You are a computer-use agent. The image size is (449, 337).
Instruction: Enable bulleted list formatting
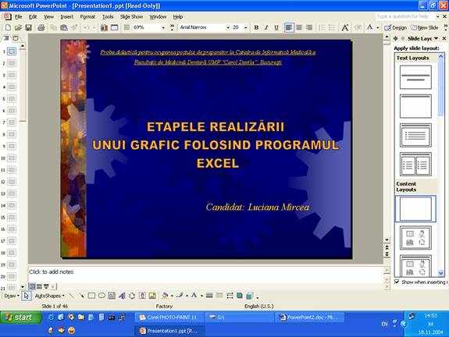(x=332, y=27)
